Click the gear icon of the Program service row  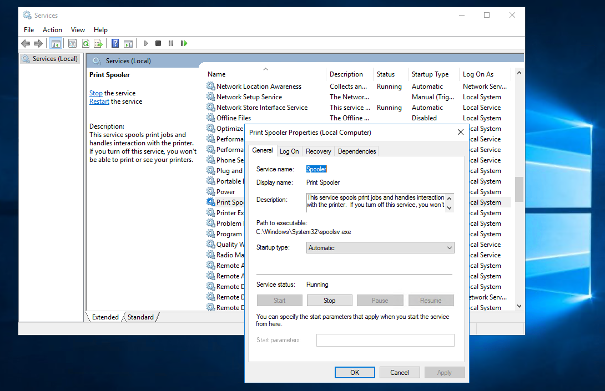pyautogui.click(x=211, y=233)
